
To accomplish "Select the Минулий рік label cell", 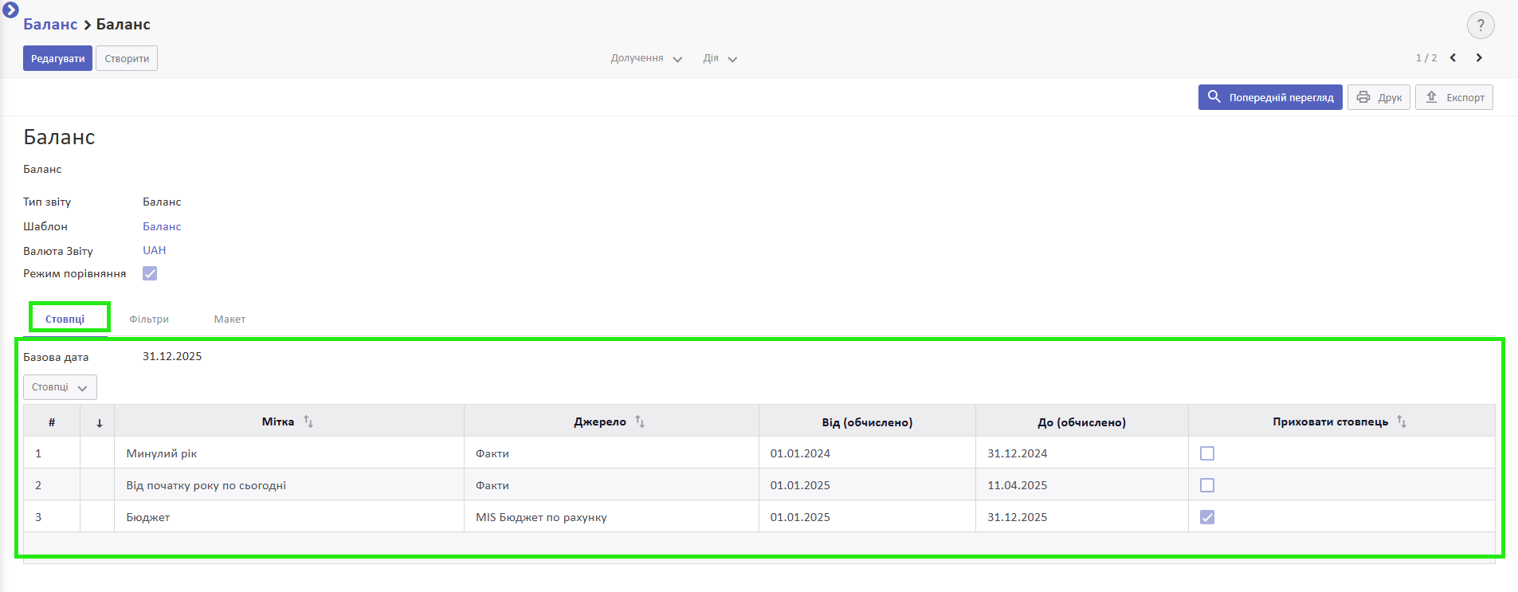I will coord(289,453).
